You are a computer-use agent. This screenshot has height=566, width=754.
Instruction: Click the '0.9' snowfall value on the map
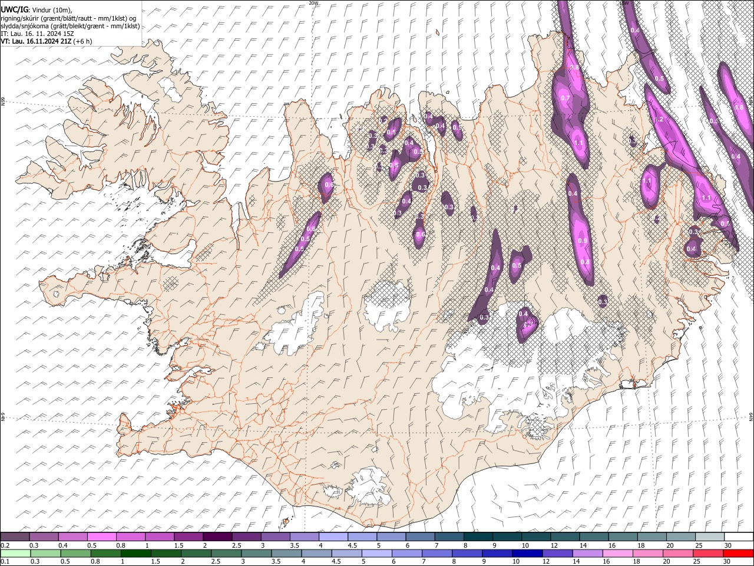point(583,241)
